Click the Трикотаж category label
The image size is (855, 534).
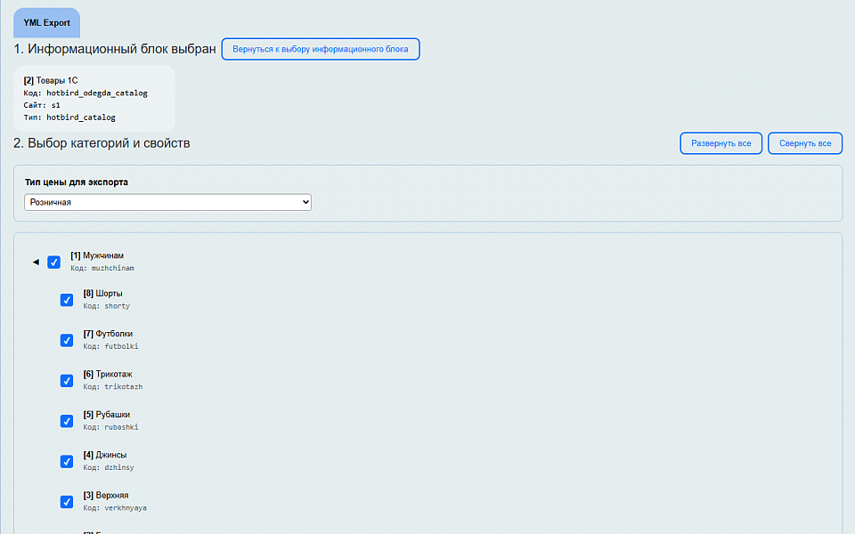tap(108, 374)
